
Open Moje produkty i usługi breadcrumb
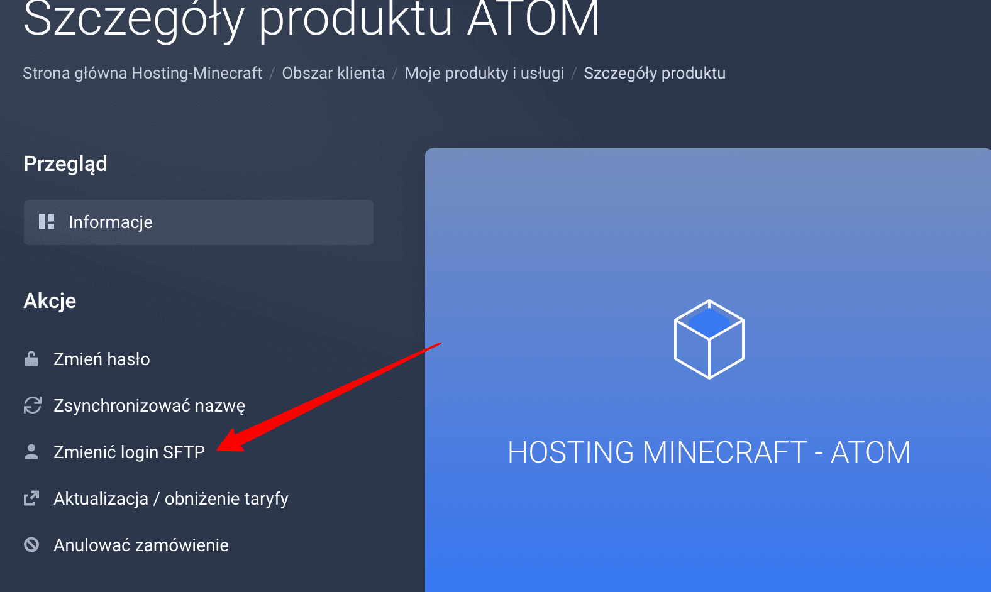pyautogui.click(x=485, y=74)
